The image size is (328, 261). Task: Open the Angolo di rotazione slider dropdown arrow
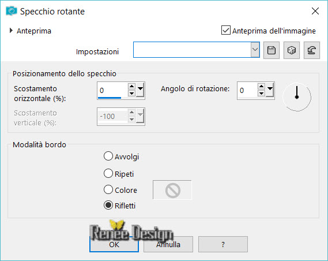click(x=270, y=90)
